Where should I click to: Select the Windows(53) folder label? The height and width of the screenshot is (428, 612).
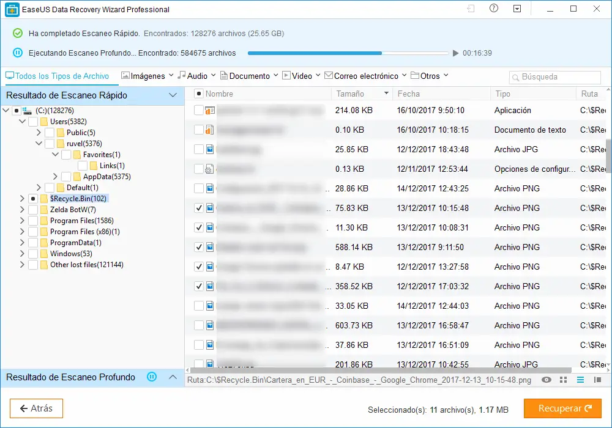(x=71, y=254)
